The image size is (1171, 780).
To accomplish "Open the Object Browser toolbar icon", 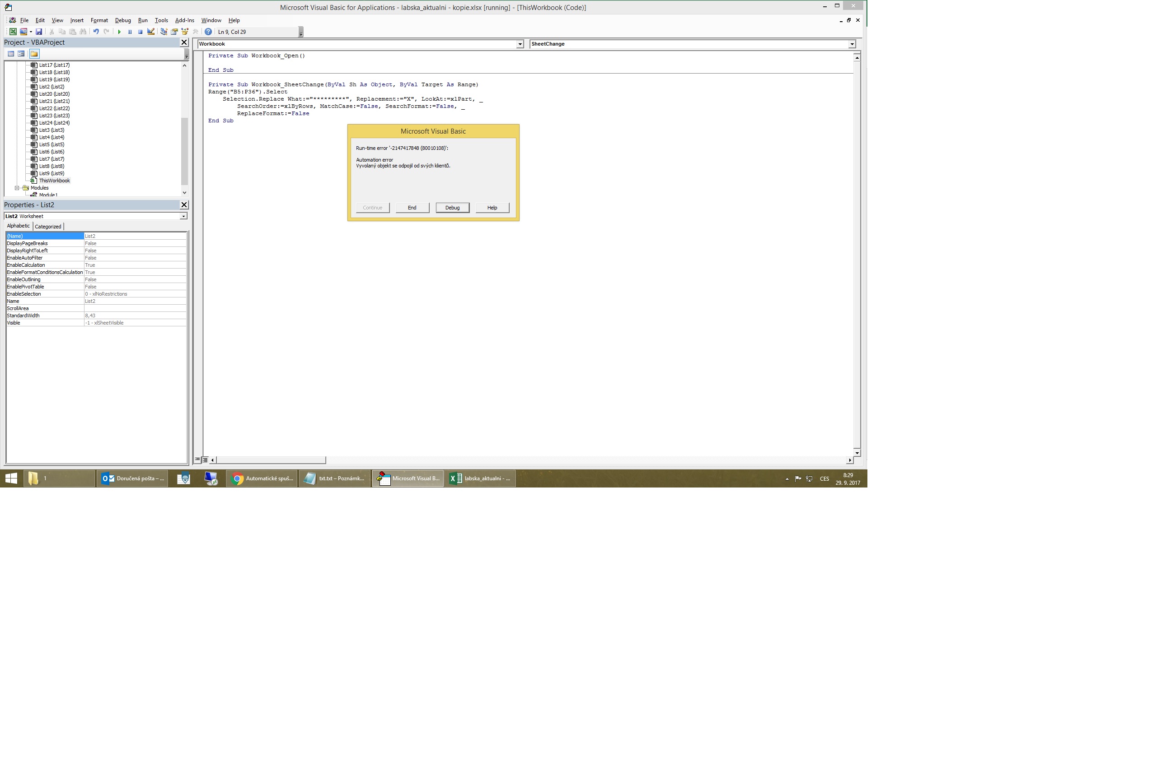I will pyautogui.click(x=185, y=32).
